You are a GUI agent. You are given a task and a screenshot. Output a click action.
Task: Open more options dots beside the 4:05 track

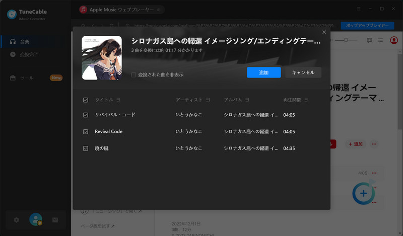click(x=374, y=173)
